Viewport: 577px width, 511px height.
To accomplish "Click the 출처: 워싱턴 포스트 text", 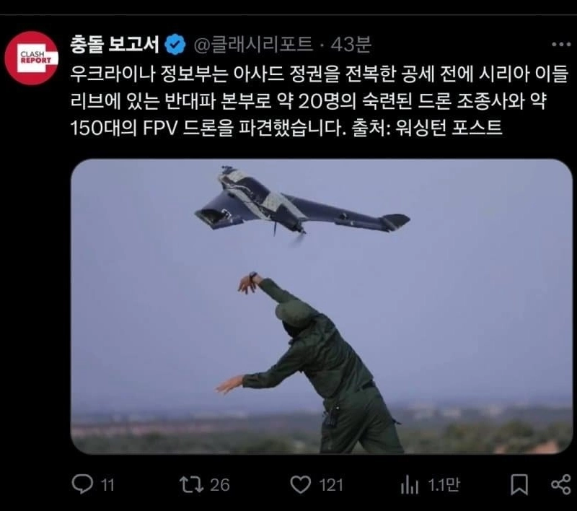I will 427,128.
